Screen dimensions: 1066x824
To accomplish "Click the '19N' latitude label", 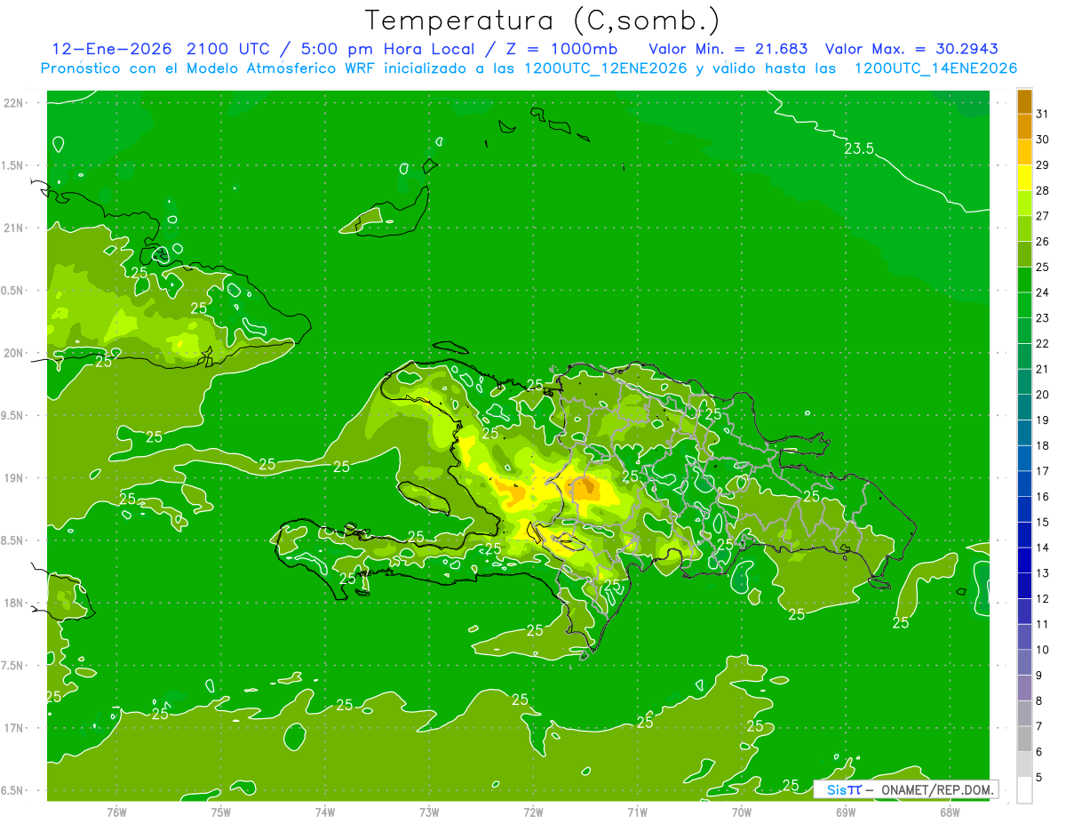I will click(x=13, y=478).
